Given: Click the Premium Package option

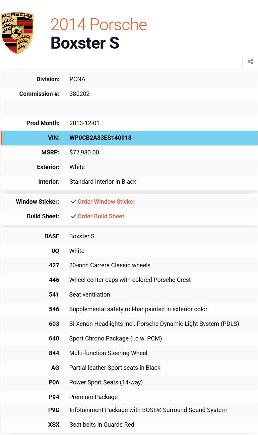Looking at the screenshot, I should [93, 397].
